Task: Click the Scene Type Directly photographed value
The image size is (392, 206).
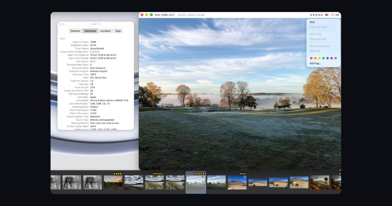Action: pyautogui.click(x=102, y=120)
